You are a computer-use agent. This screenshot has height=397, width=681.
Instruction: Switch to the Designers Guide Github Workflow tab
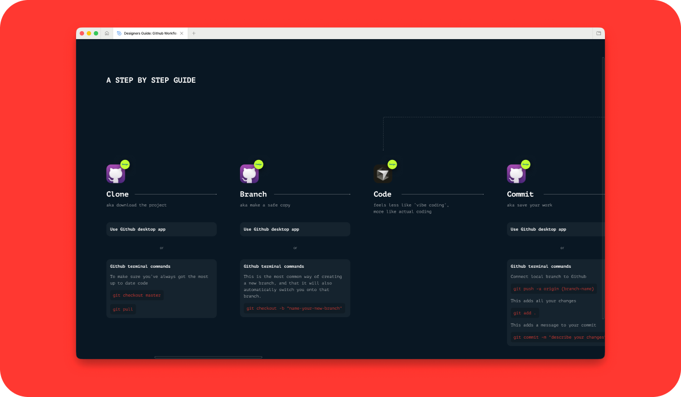[149, 33]
